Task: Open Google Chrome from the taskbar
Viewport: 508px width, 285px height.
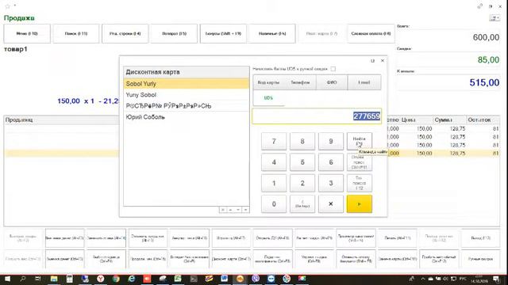Action: coord(116,279)
